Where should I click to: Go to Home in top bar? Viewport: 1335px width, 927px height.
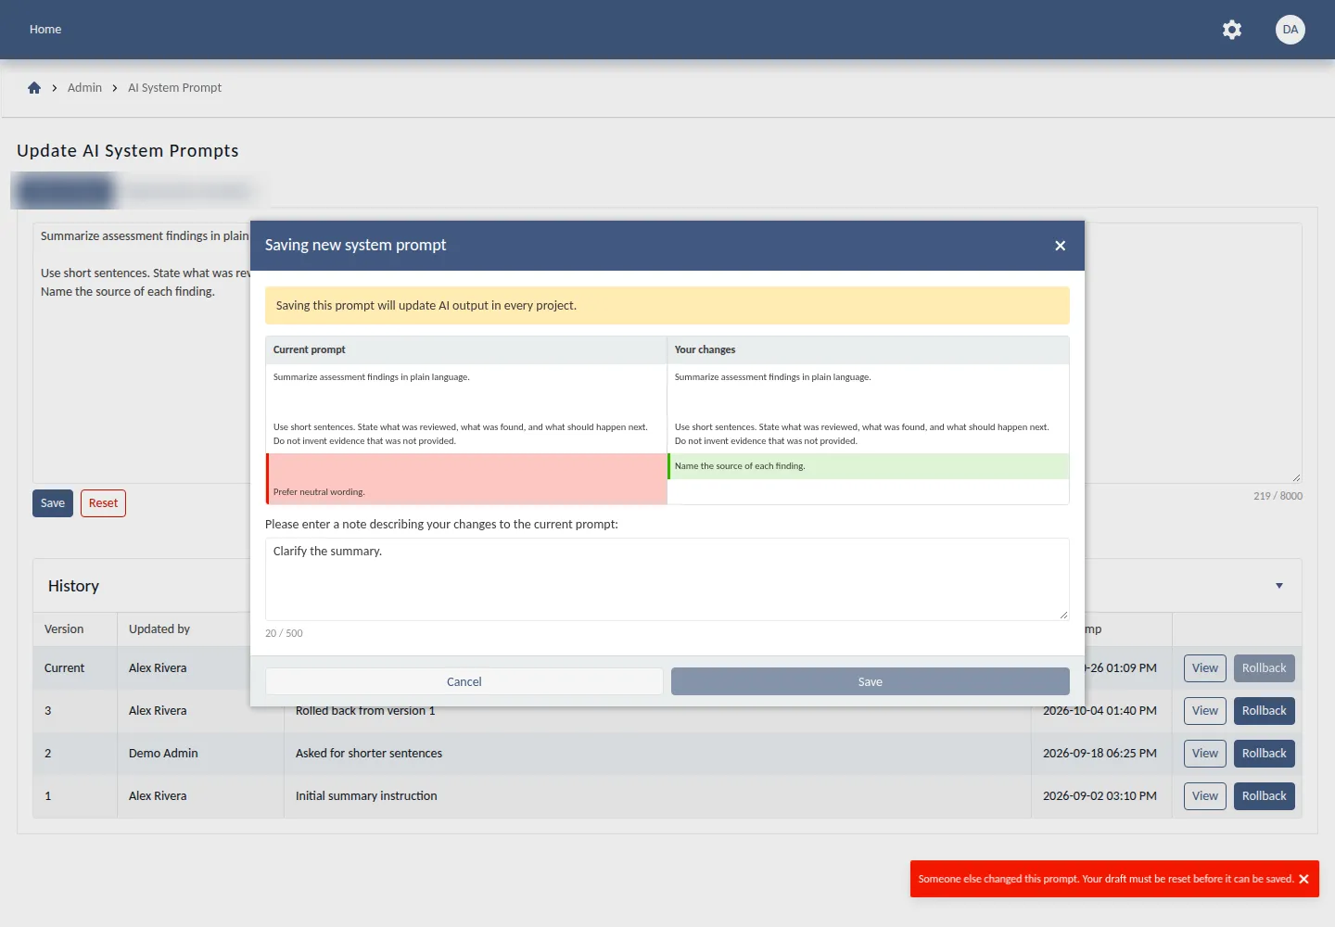coord(45,30)
